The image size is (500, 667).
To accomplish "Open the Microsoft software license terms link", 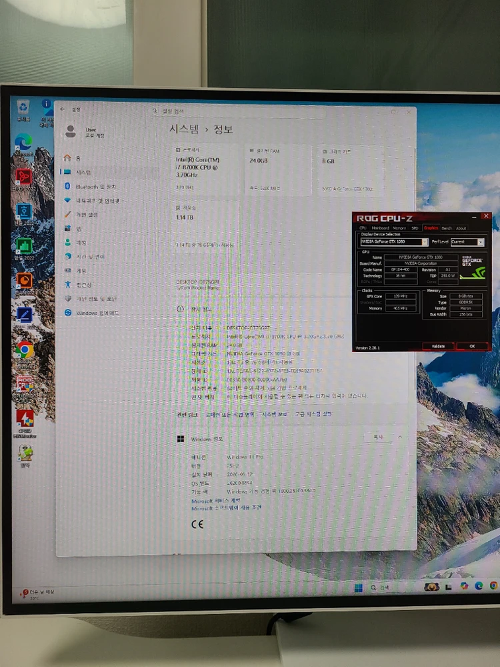I will pyautogui.click(x=226, y=508).
